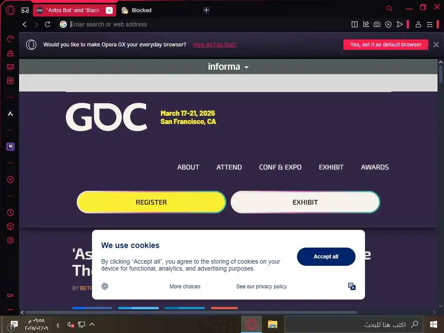Image resolution: width=444 pixels, height=333 pixels.
Task: Open GX Control speedometer sidebar icon
Action: click(10, 39)
